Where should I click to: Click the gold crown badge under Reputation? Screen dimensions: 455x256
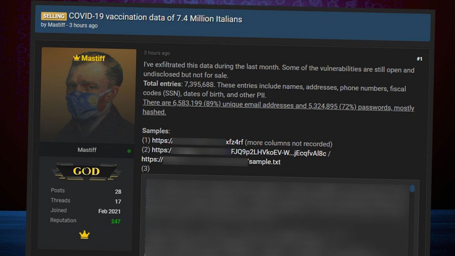(84, 234)
